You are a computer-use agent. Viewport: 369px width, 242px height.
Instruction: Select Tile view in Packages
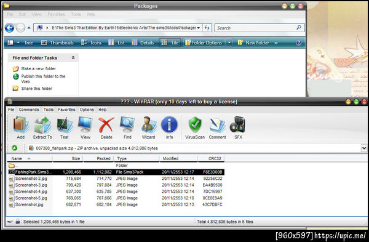170,42
